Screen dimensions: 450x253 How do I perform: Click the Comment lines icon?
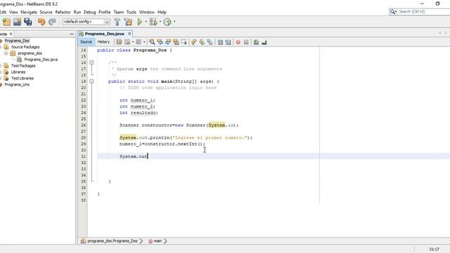tap(256, 42)
